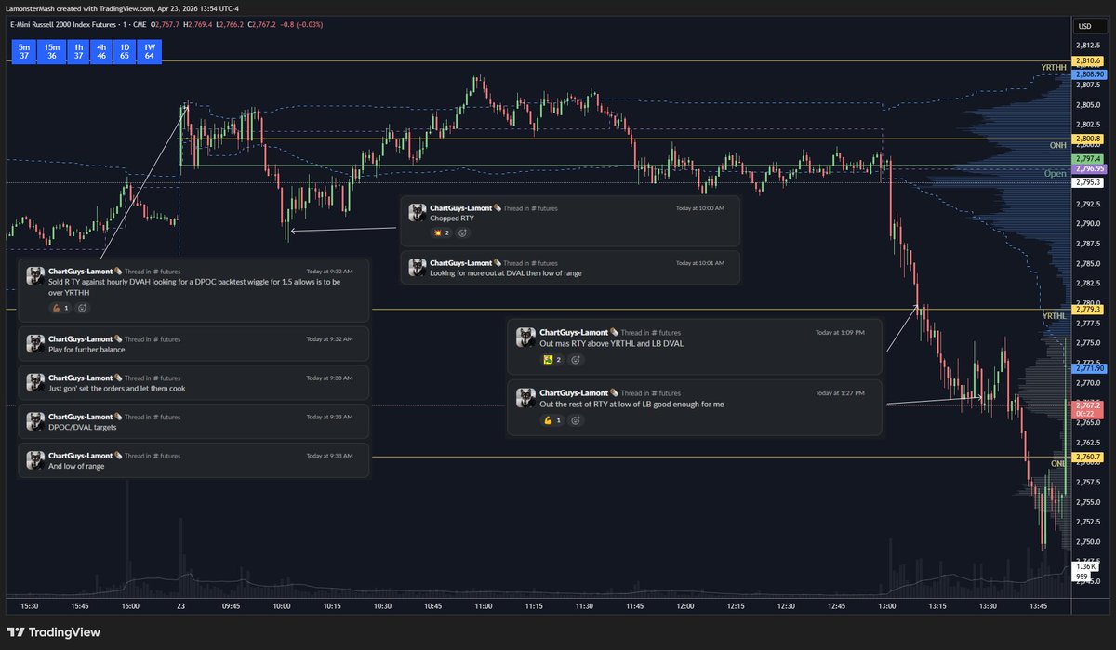1116x650 pixels.
Task: Click the avatar on 'And low of range' message
Action: click(x=35, y=460)
